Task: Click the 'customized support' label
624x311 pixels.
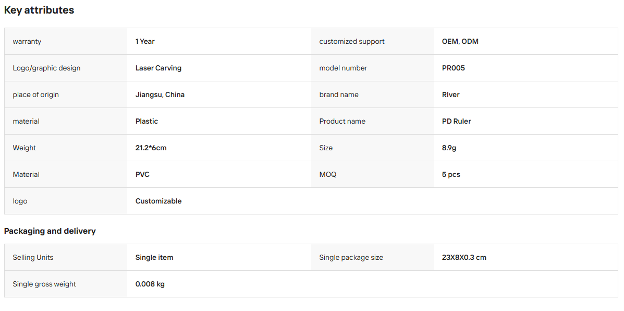Action: click(352, 41)
